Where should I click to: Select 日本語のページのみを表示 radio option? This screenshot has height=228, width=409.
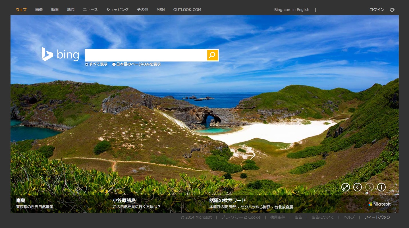point(114,64)
